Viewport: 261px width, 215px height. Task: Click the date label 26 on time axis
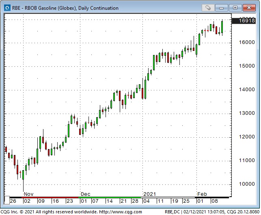tap(13, 201)
